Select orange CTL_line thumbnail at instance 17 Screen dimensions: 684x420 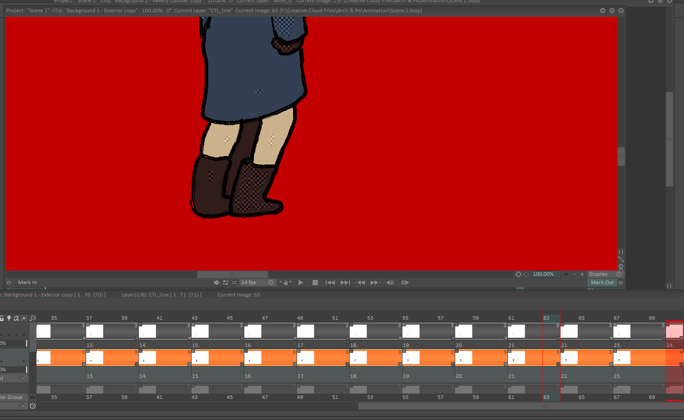pyautogui.click(x=306, y=357)
